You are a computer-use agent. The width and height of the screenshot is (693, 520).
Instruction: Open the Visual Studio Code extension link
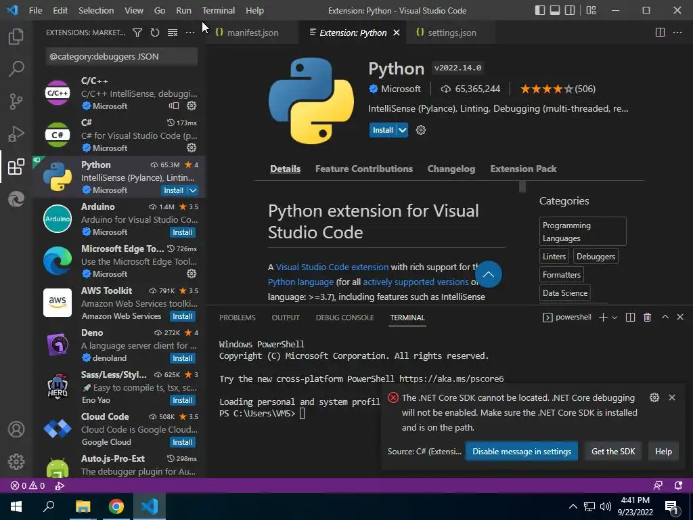[x=332, y=267]
